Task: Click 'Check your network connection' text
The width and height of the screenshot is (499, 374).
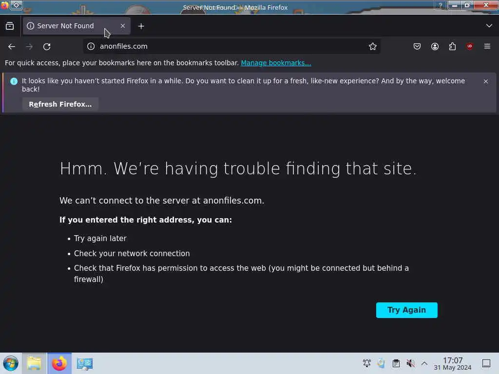Action: coord(132,253)
